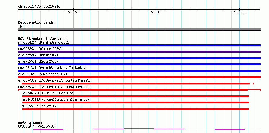Click the red bar under nsv5449438
The image size is (269, 133).
point(135,96)
